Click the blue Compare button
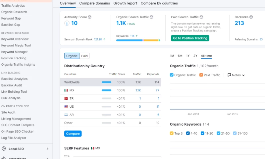 pyautogui.click(x=73, y=133)
